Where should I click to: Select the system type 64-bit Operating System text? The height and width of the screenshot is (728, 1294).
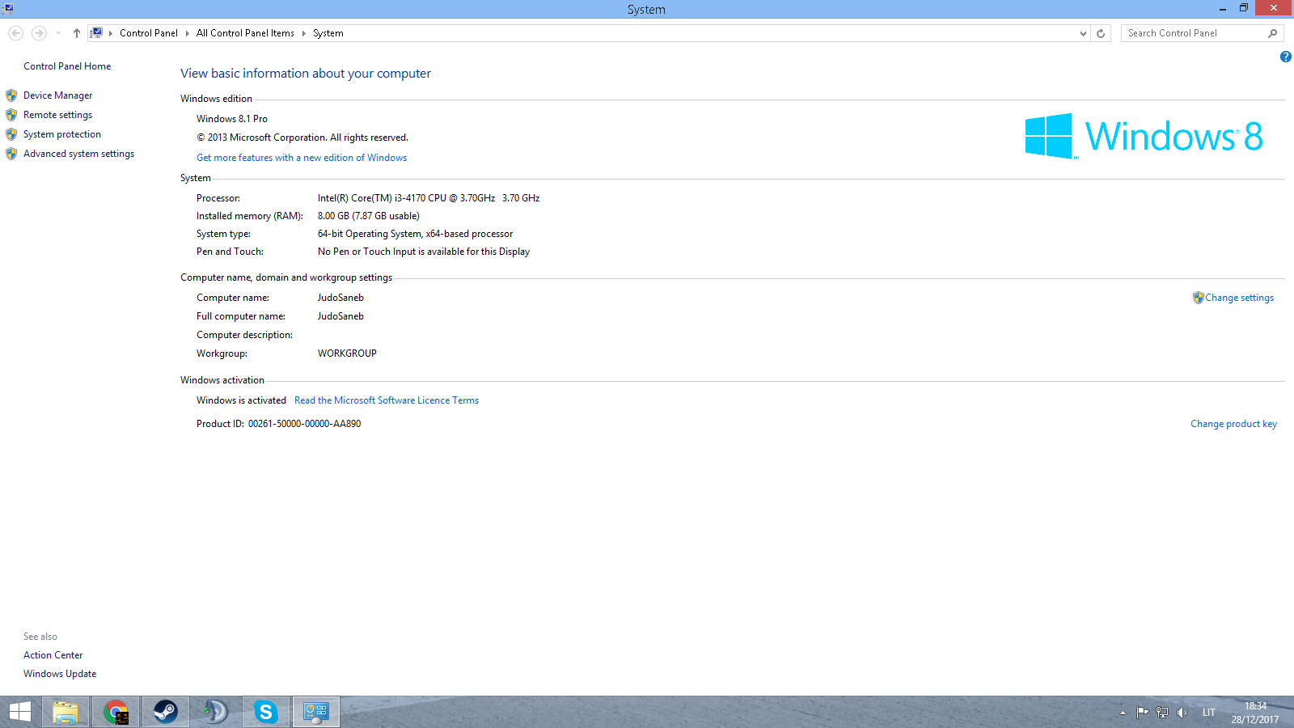coord(415,234)
